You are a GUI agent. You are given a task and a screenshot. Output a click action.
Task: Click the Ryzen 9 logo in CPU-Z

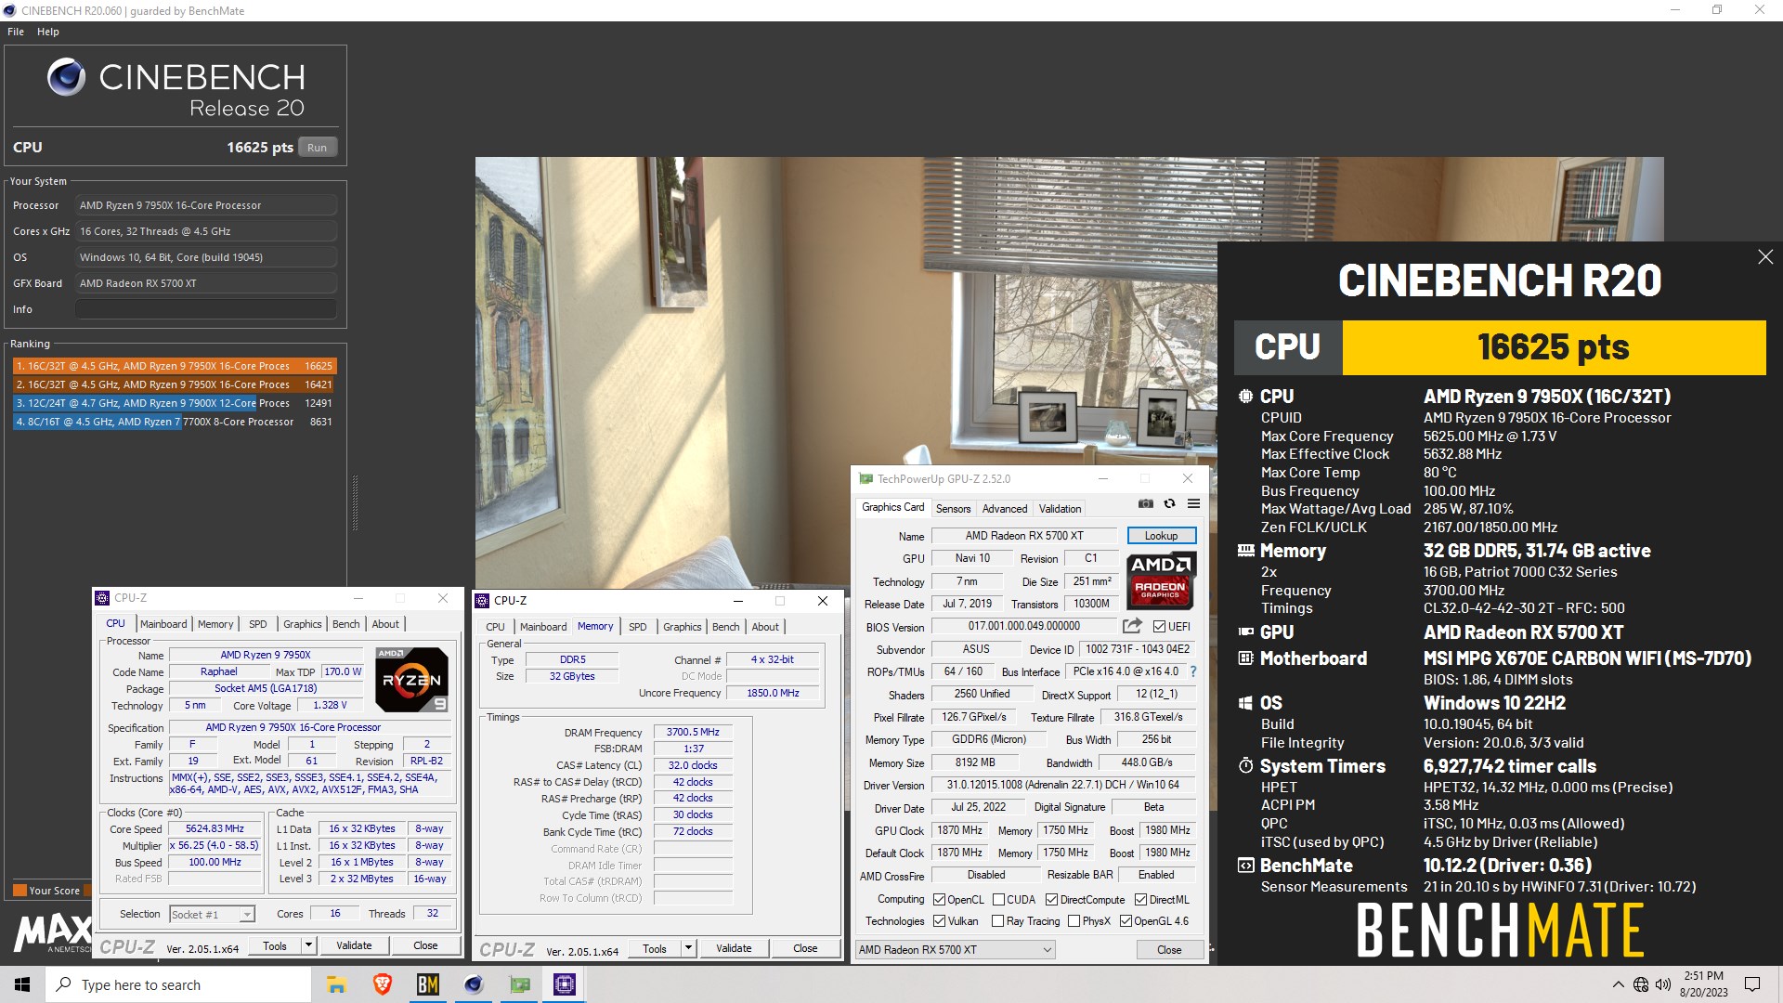tap(412, 679)
